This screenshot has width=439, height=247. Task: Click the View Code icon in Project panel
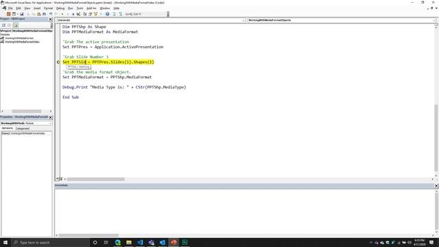tap(3, 25)
